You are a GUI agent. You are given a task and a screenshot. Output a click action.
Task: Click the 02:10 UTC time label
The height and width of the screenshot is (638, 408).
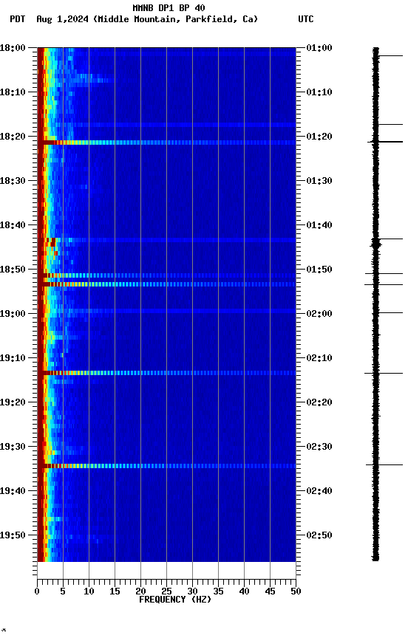coord(319,358)
